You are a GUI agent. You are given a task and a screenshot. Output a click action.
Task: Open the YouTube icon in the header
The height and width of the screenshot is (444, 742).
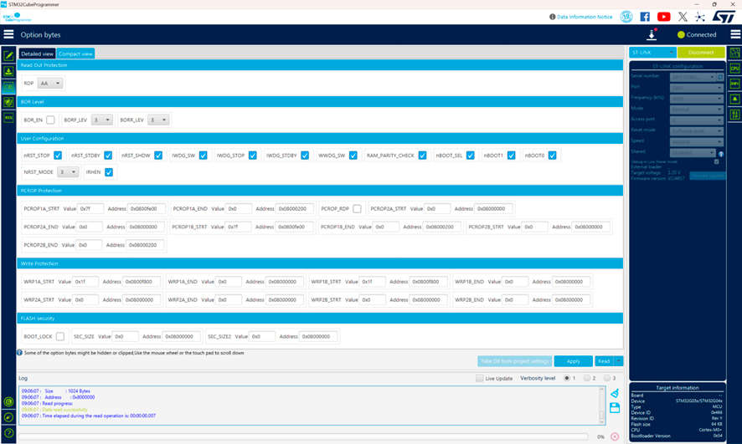pos(663,17)
